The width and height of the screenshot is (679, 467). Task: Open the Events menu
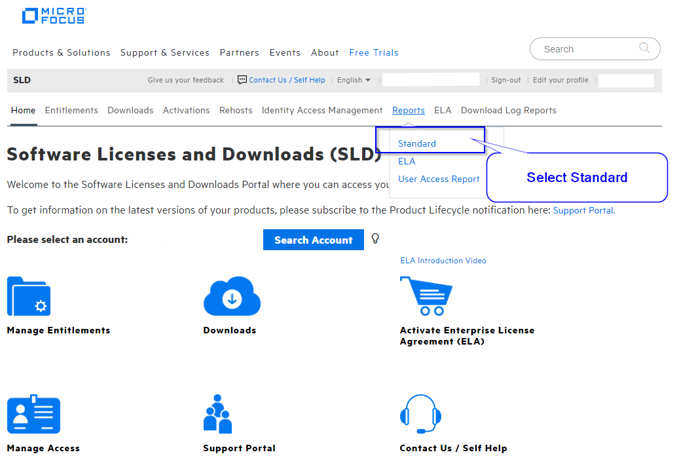285,52
